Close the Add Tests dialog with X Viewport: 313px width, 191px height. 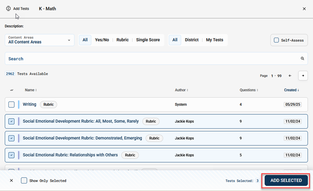(x=304, y=9)
